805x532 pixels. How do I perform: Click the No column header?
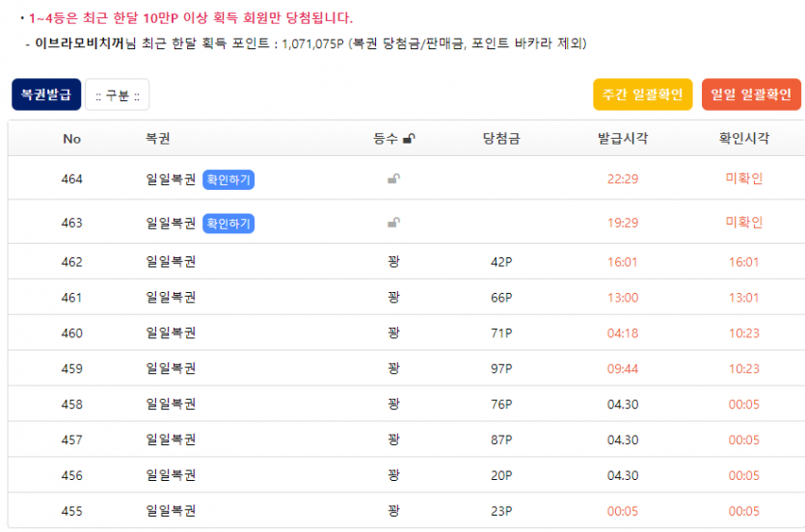pos(72,139)
